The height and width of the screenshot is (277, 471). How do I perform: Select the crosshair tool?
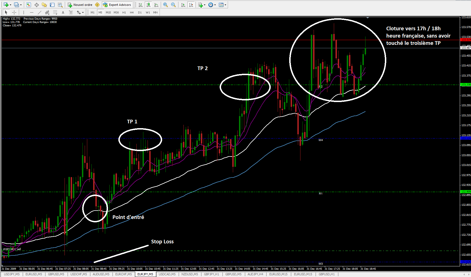pos(14,12)
